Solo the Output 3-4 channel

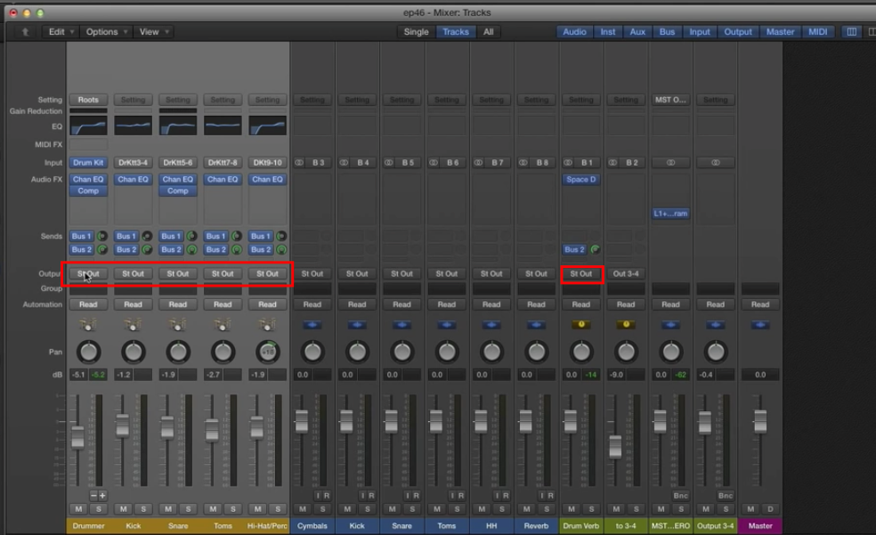tap(726, 509)
